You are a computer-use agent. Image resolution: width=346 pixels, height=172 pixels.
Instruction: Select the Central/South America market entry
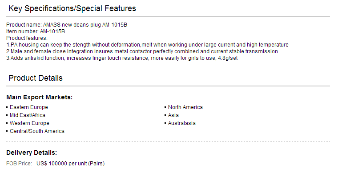[x=37, y=131]
